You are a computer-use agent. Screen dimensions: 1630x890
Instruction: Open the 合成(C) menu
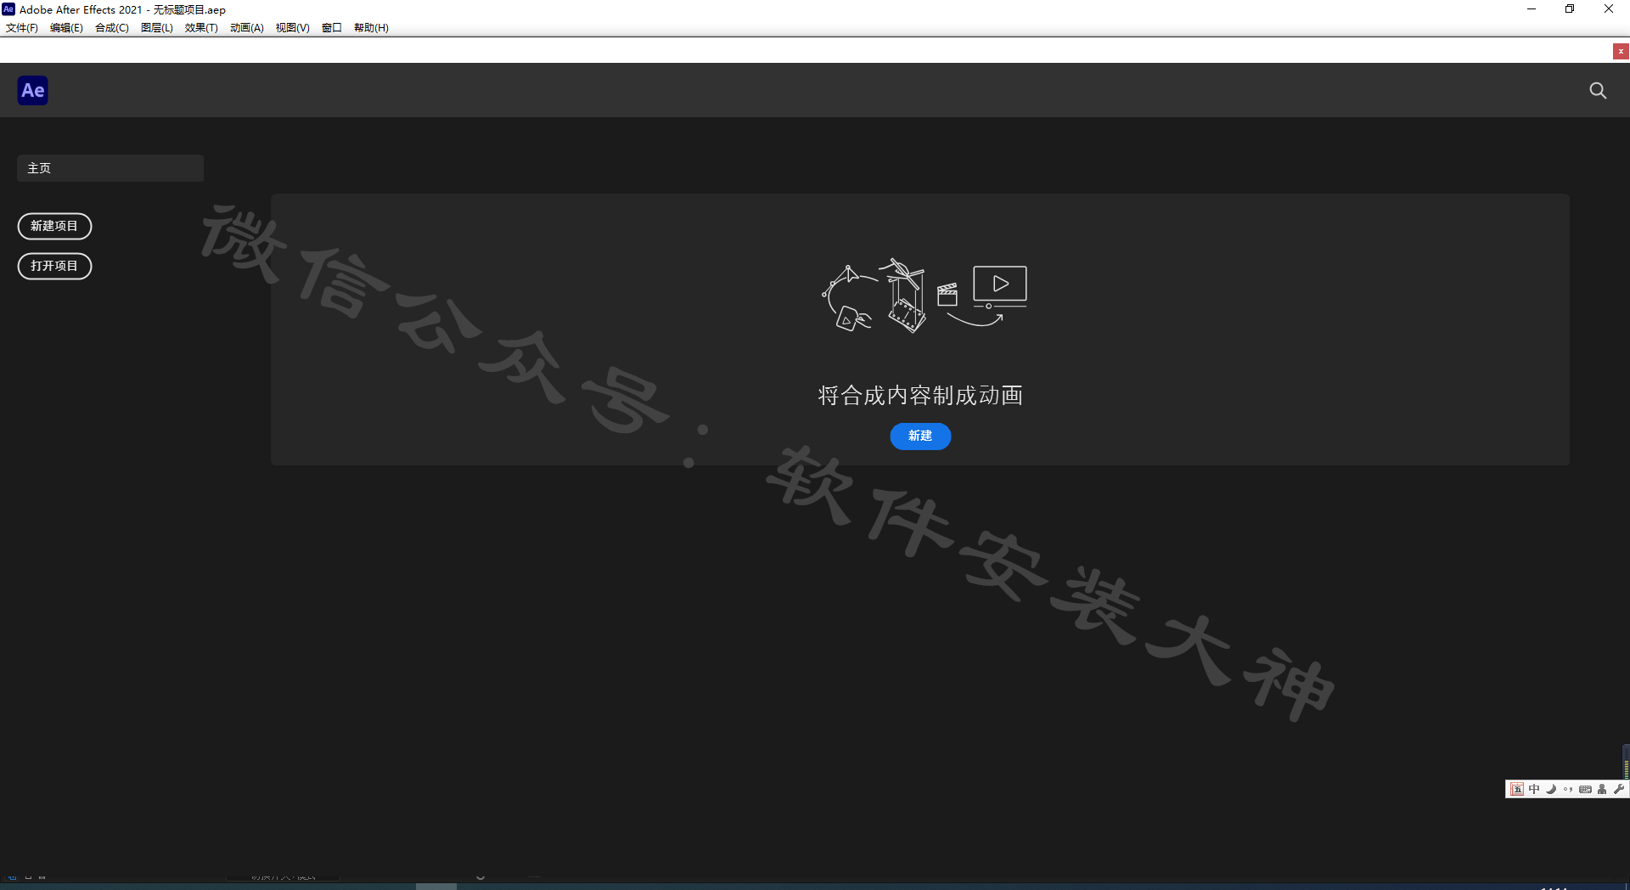tap(112, 28)
